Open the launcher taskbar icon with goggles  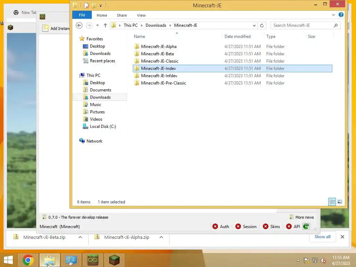tap(92, 260)
